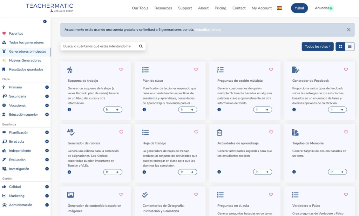Collapse the sidebar with the arrow icon
The width and height of the screenshot is (359, 216).
pyautogui.click(x=45, y=21)
